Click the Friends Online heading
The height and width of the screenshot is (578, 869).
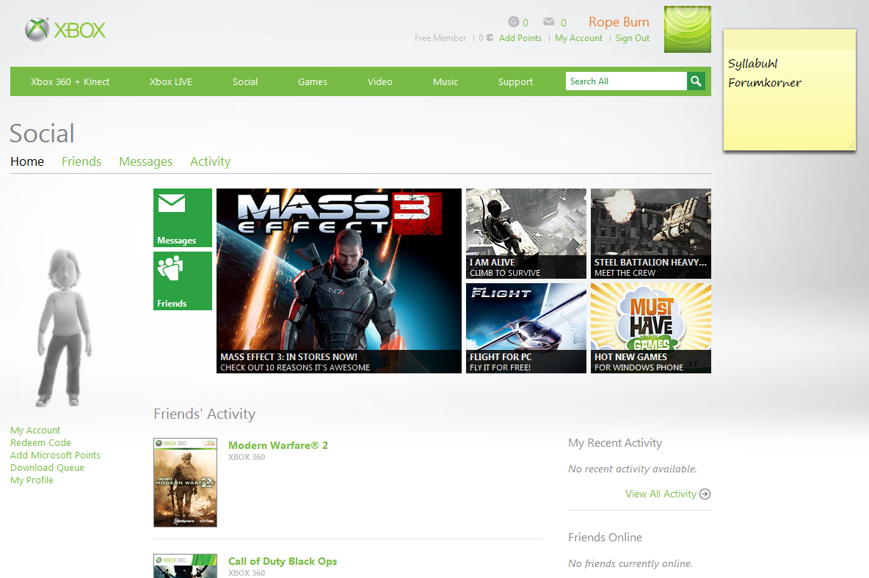pos(606,538)
